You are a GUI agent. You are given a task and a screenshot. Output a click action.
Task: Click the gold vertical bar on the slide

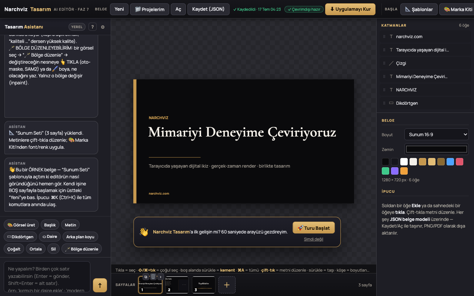pyautogui.click(x=135, y=141)
